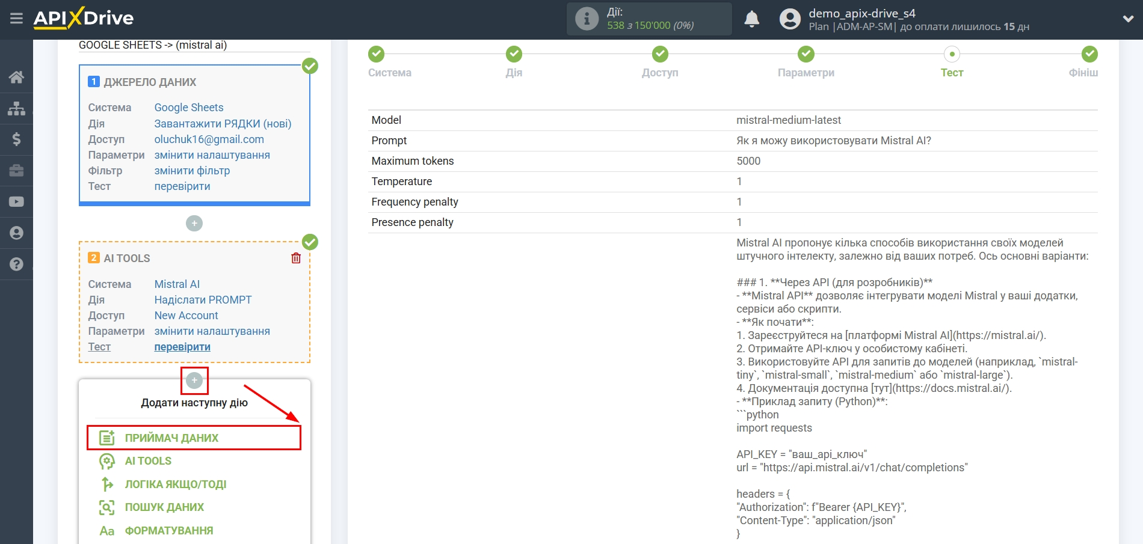This screenshot has width=1143, height=544.
Task: Click the plus to add next action
Action: 194,380
